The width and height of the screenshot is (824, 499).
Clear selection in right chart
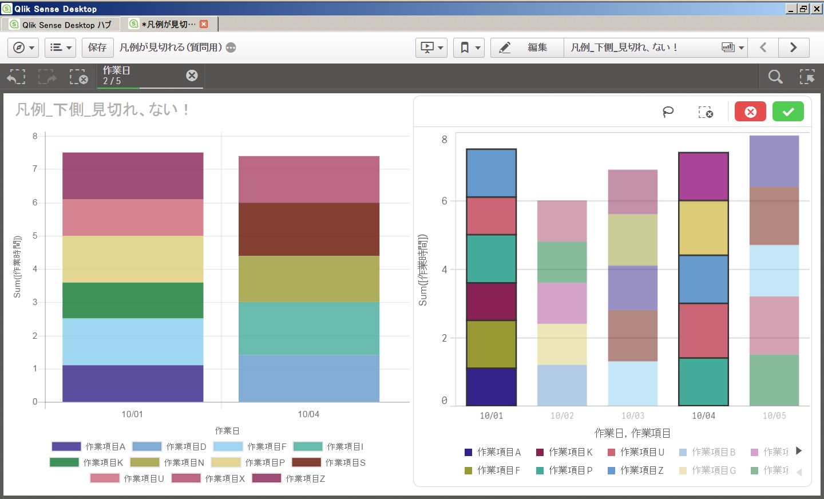(x=706, y=112)
